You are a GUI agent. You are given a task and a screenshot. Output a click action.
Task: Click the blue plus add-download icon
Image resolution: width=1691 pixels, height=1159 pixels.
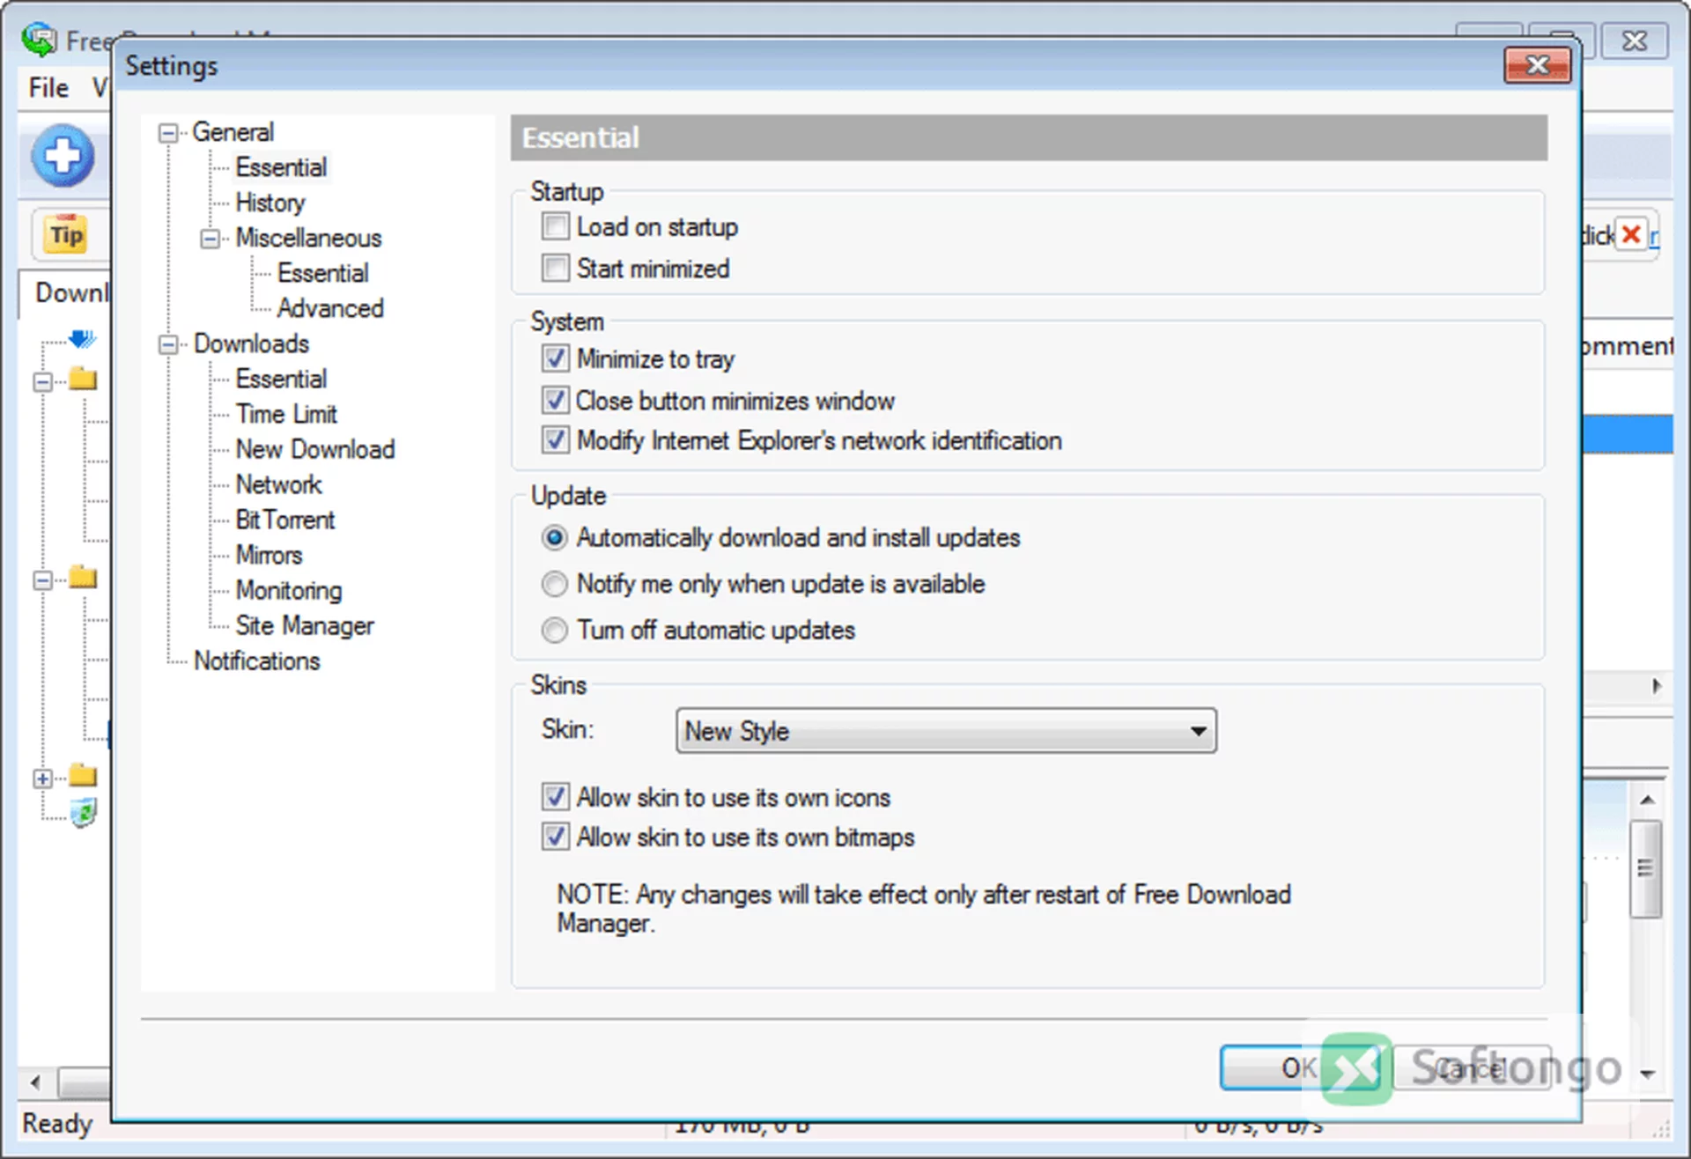click(x=63, y=156)
